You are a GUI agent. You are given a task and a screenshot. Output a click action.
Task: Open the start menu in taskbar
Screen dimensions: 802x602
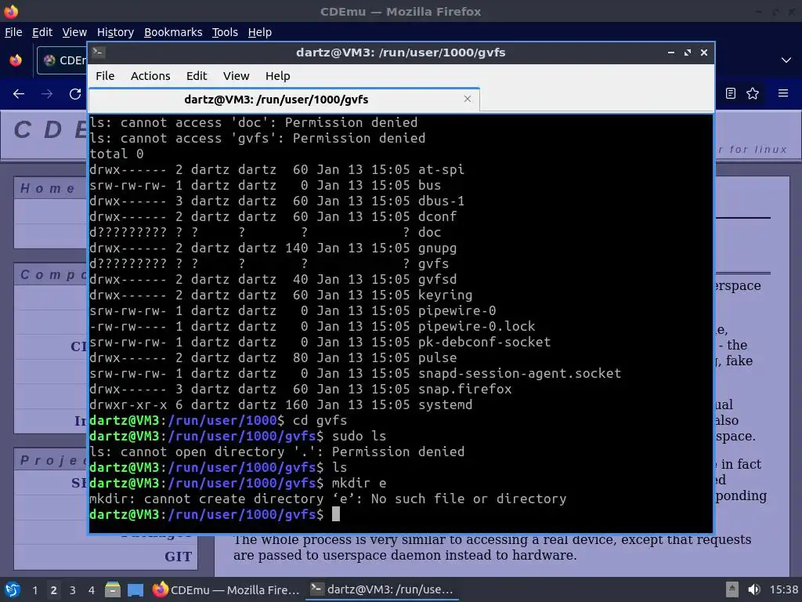coord(13,589)
